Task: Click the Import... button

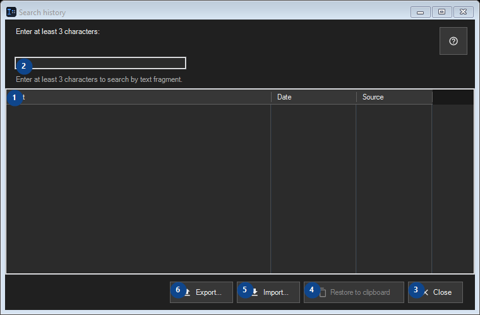Action: [268, 292]
